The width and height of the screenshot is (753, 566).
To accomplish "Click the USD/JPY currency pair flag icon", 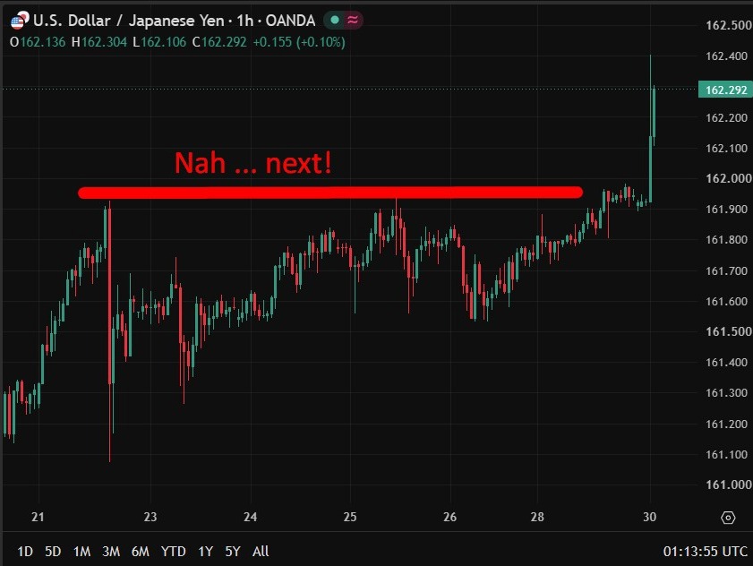I will click(x=20, y=21).
